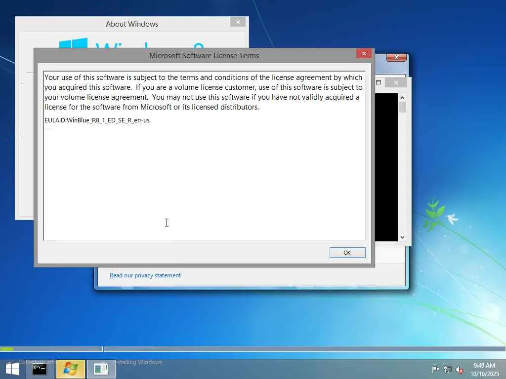Close the console window behind the license dialog

(x=396, y=82)
